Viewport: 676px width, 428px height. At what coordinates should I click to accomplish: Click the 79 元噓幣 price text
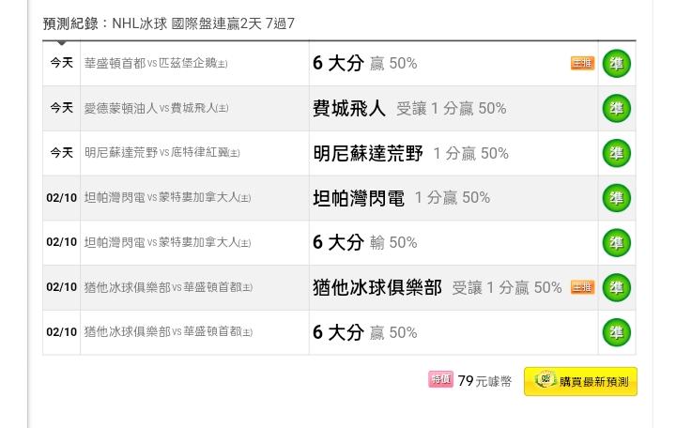484,381
